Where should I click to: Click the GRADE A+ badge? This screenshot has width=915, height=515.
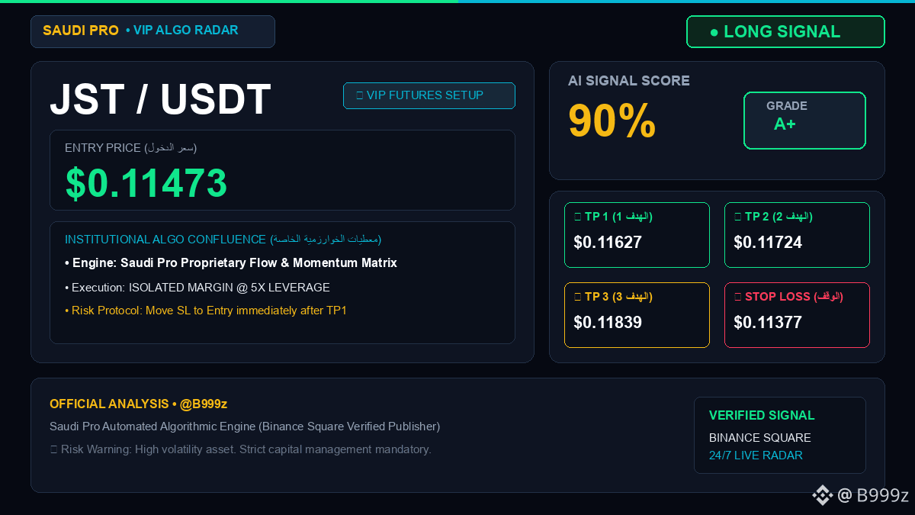804,121
